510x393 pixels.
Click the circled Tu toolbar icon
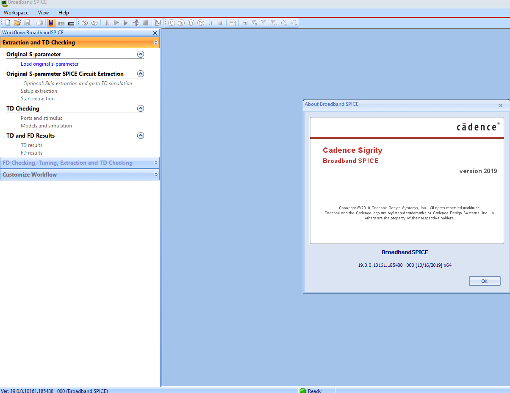click(x=181, y=22)
